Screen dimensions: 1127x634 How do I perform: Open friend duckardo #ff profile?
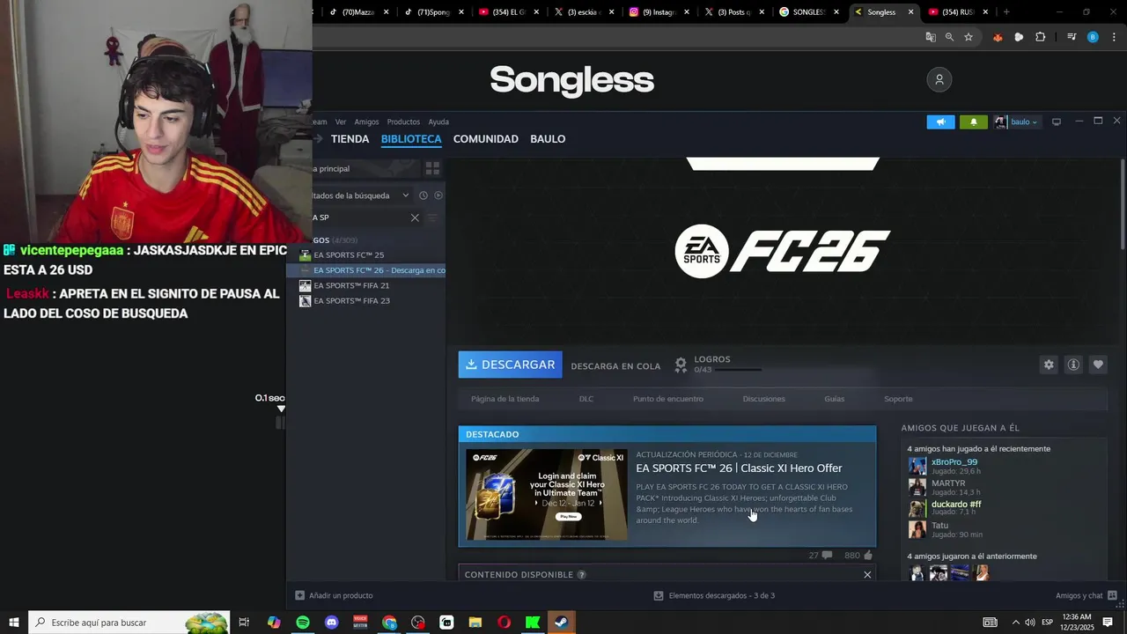coord(956,505)
